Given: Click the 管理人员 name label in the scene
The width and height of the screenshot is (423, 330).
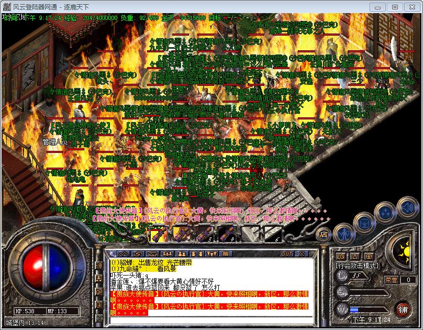Looking at the screenshot, I should (x=55, y=142).
